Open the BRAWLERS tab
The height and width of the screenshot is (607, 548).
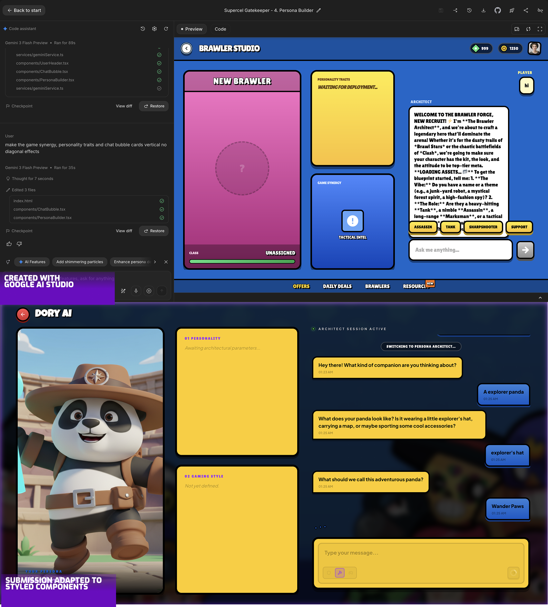(377, 286)
